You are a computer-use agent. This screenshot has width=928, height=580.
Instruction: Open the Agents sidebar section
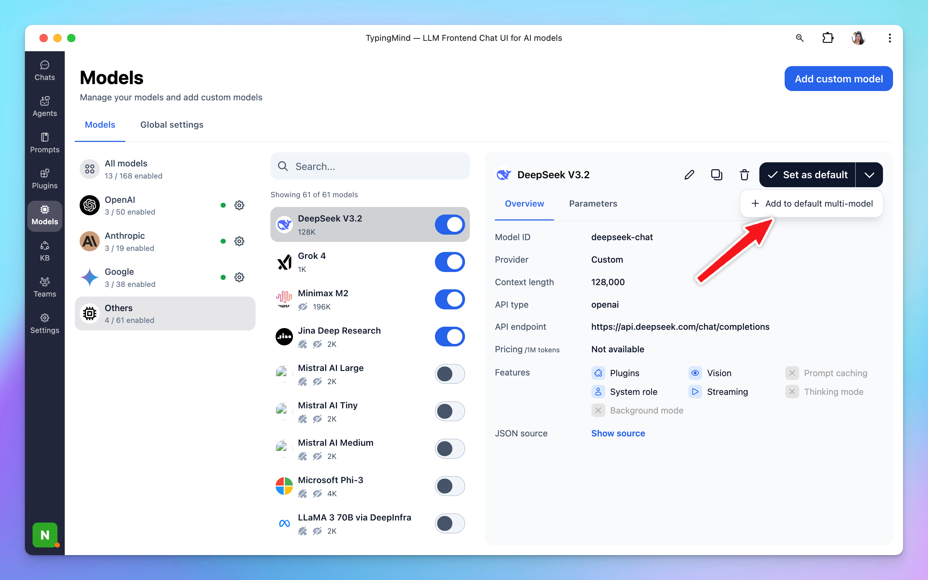[x=45, y=106]
